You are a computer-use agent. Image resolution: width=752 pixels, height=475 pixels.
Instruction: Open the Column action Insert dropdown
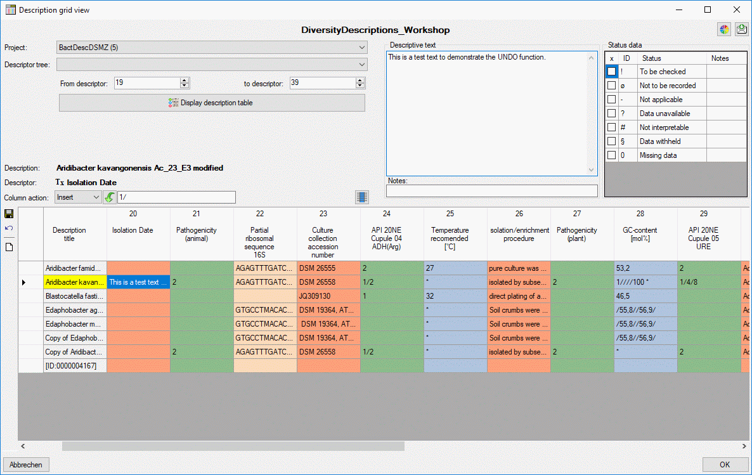coord(78,197)
